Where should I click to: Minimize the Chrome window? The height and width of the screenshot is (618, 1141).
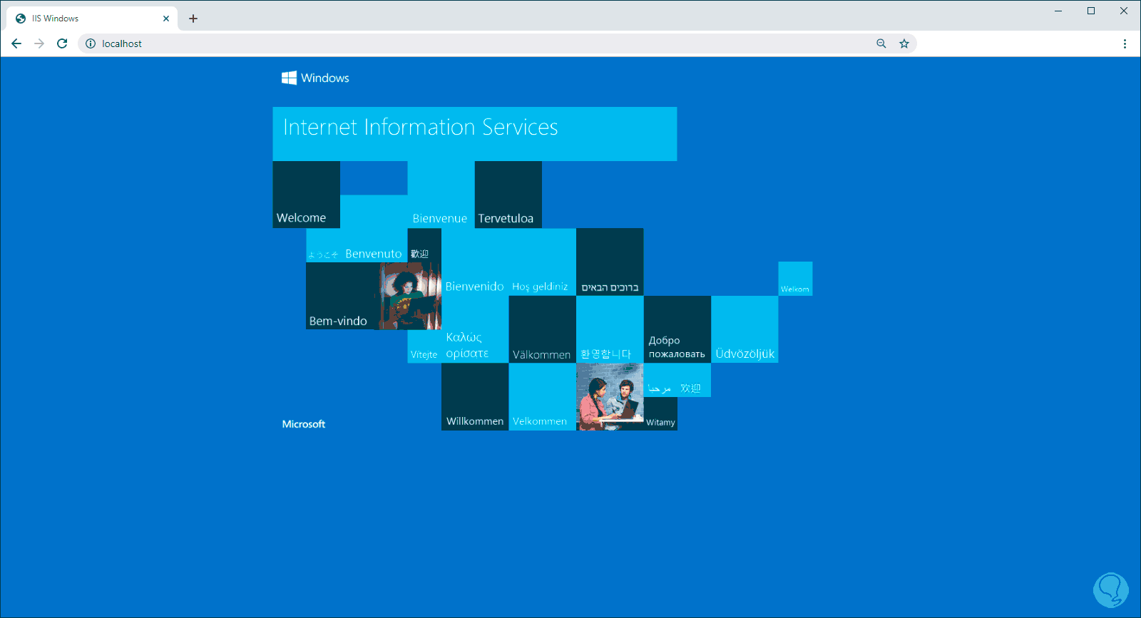pos(1058,11)
